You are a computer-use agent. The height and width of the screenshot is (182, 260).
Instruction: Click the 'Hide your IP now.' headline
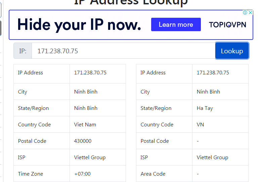pyautogui.click(x=79, y=24)
